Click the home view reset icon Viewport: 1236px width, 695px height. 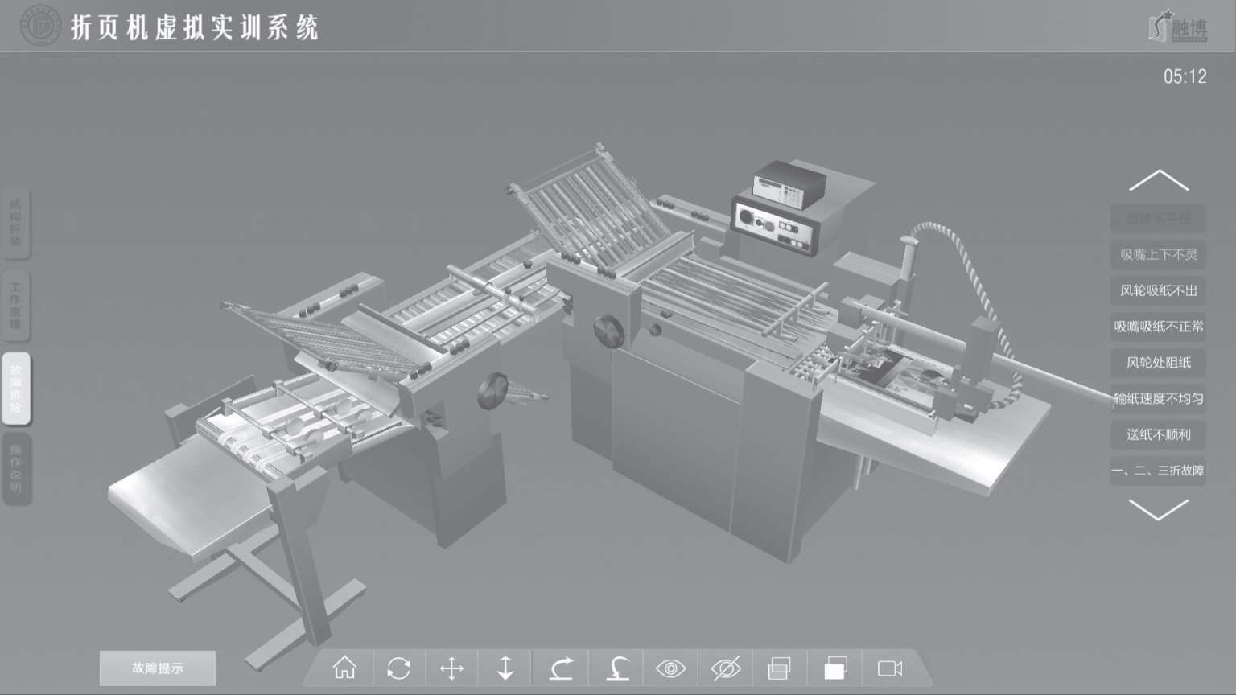click(x=344, y=668)
